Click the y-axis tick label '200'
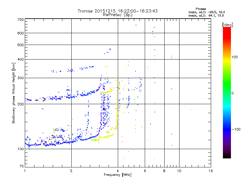The width and height of the screenshot is (248, 186). tap(20, 104)
